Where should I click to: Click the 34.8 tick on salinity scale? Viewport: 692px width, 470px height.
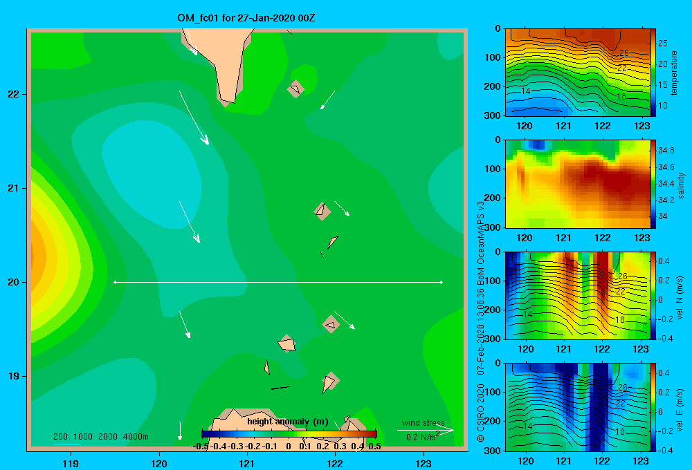pyautogui.click(x=666, y=151)
